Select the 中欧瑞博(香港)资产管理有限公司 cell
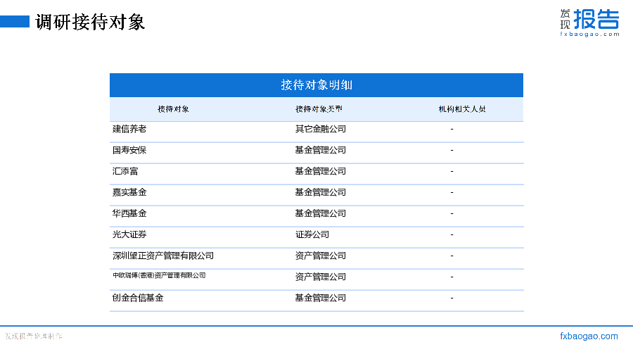 point(159,275)
